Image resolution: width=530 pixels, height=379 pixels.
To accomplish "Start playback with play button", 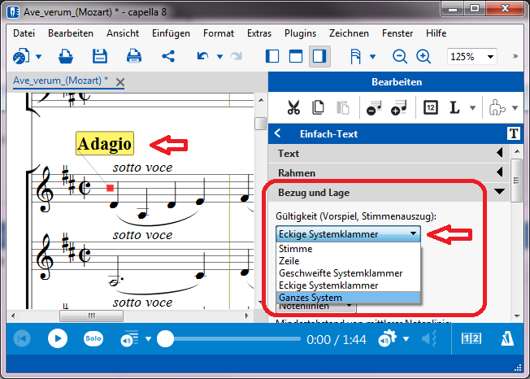I will tap(58, 338).
